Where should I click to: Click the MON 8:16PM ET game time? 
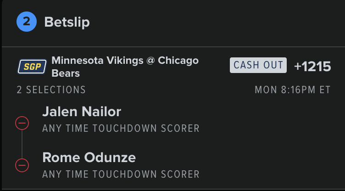click(x=293, y=90)
